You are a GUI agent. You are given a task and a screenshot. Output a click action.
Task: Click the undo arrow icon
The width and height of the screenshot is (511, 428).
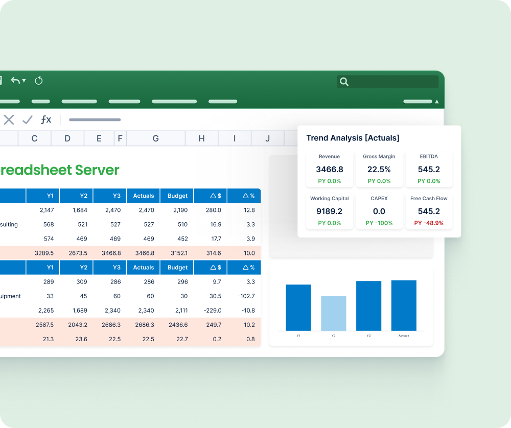tap(15, 80)
